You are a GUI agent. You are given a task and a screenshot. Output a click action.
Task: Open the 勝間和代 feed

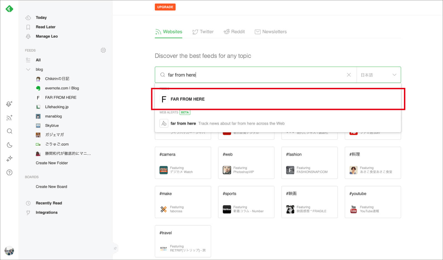click(68, 154)
